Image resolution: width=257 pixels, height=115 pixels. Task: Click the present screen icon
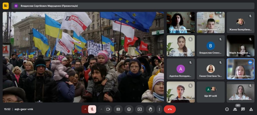pos(140,109)
